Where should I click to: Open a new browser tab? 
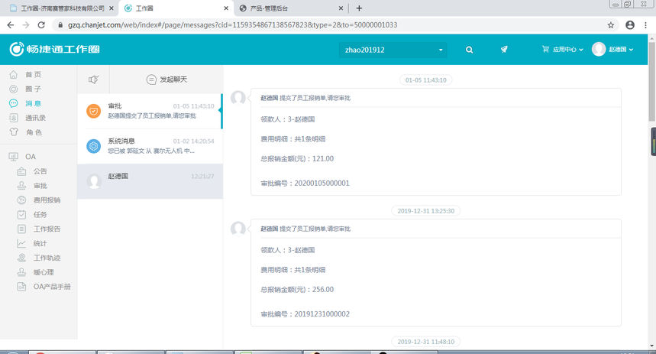pyautogui.click(x=359, y=8)
